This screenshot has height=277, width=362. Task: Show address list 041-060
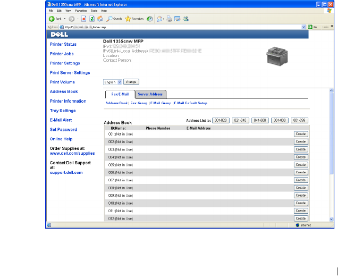[x=260, y=120]
